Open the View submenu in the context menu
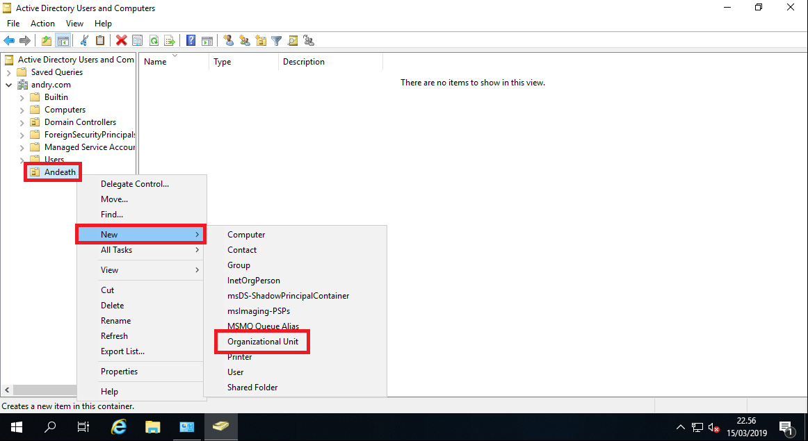This screenshot has width=808, height=441. 142,269
